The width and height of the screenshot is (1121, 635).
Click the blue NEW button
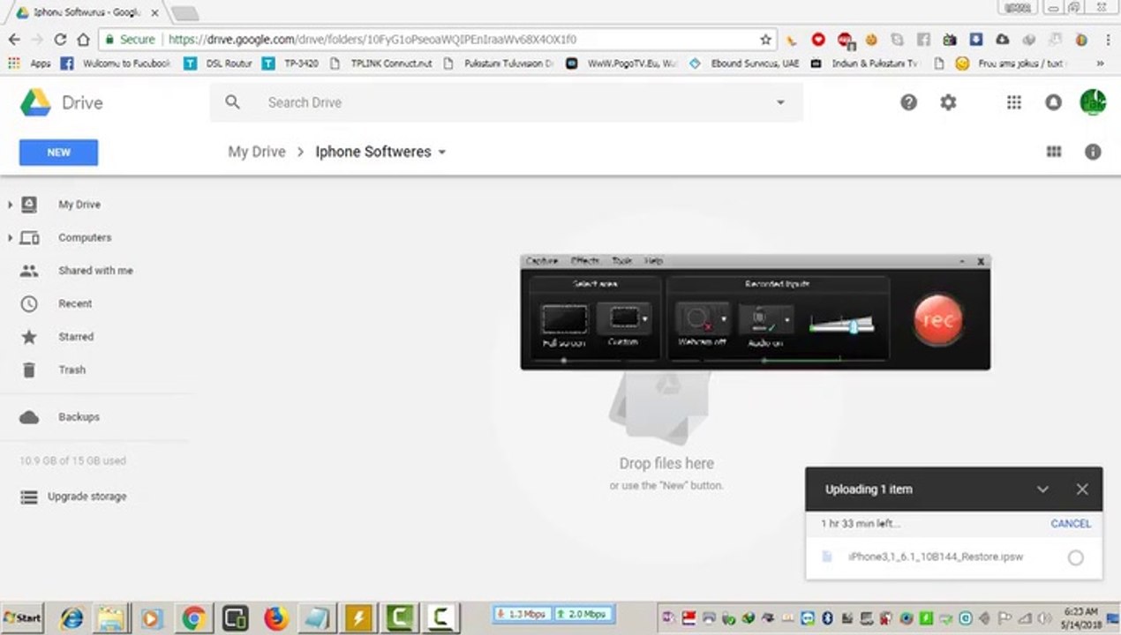58,153
